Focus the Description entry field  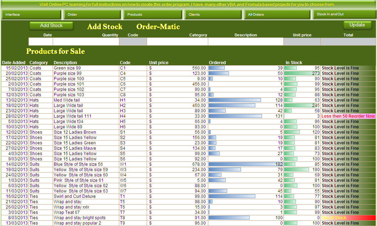tap(246, 42)
